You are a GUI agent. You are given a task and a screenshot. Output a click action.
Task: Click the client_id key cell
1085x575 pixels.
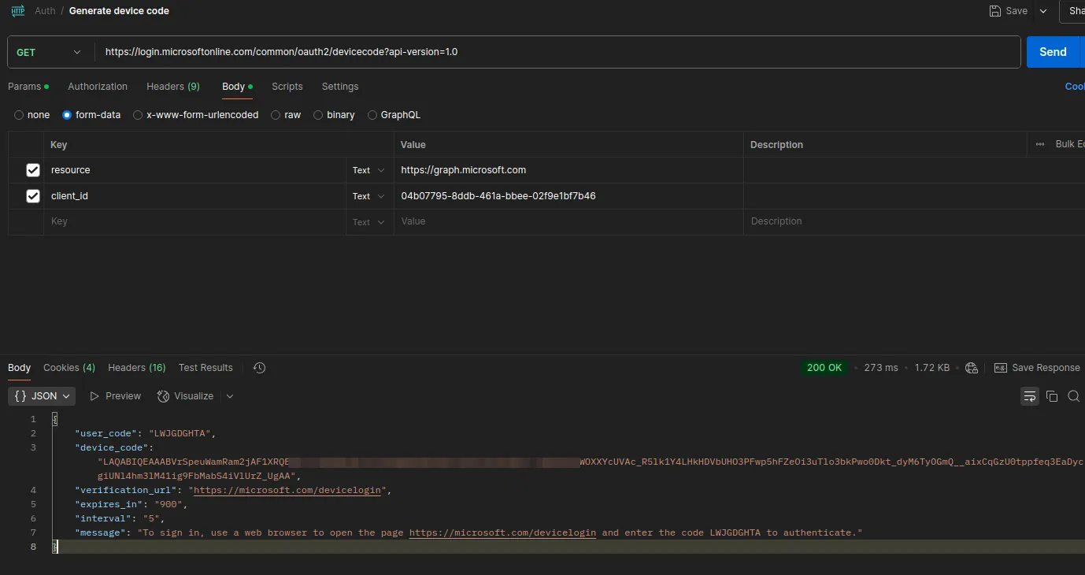click(194, 196)
